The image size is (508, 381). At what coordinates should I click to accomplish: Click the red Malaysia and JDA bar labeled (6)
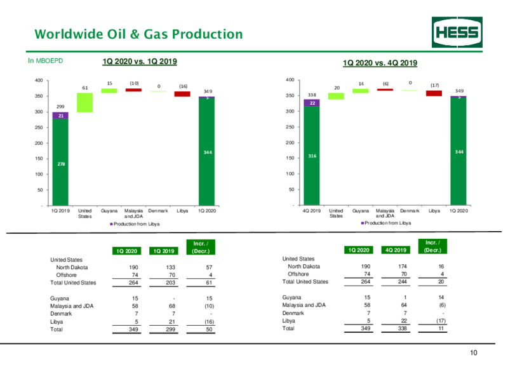click(x=385, y=90)
